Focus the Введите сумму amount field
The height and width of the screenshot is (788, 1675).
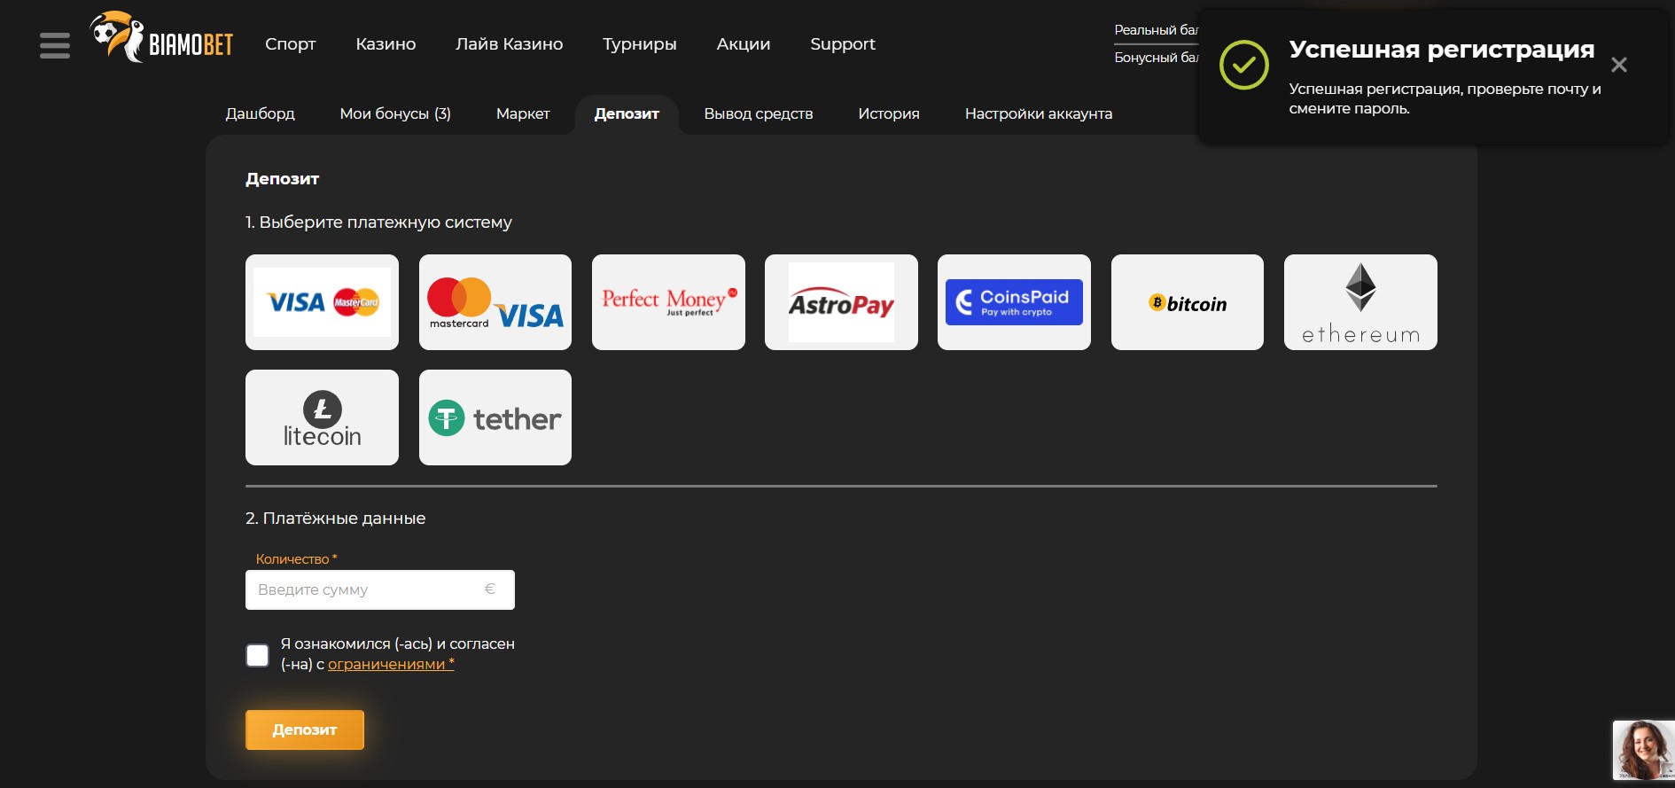pos(379,589)
